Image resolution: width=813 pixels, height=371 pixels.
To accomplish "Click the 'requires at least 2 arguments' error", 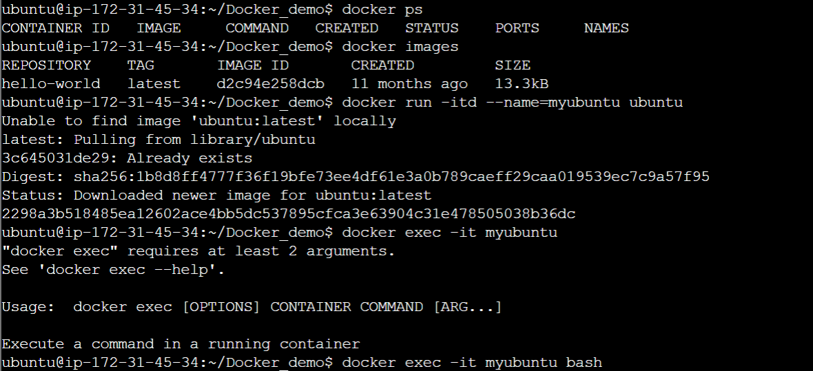I will (x=261, y=251).
